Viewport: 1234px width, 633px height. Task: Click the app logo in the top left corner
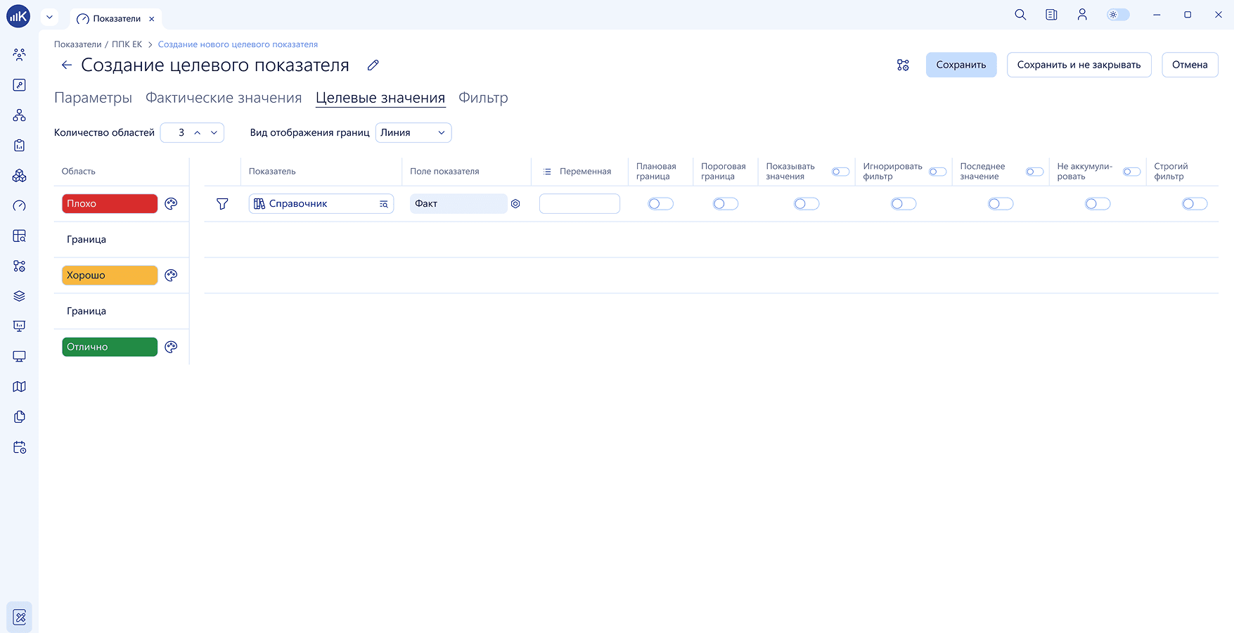click(x=18, y=16)
